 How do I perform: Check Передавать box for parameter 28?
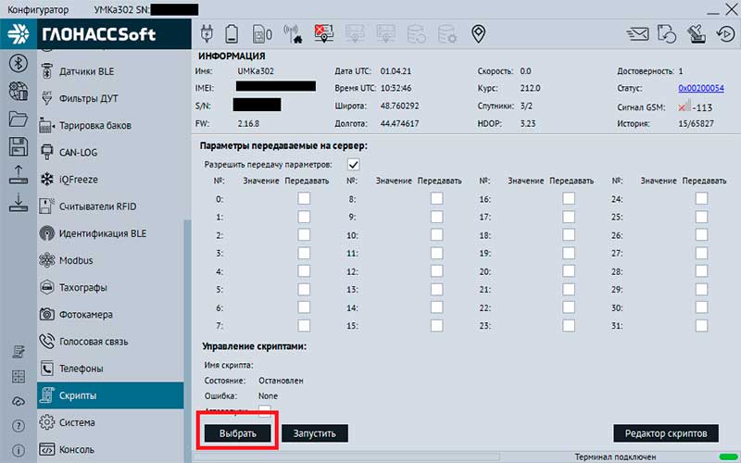coord(702,271)
